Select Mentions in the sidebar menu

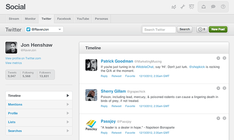tap(39, 104)
